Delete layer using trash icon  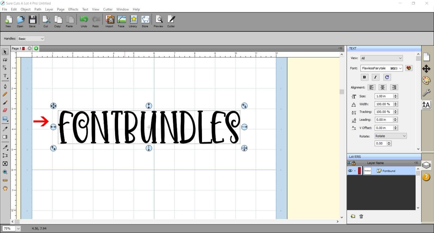(x=361, y=216)
